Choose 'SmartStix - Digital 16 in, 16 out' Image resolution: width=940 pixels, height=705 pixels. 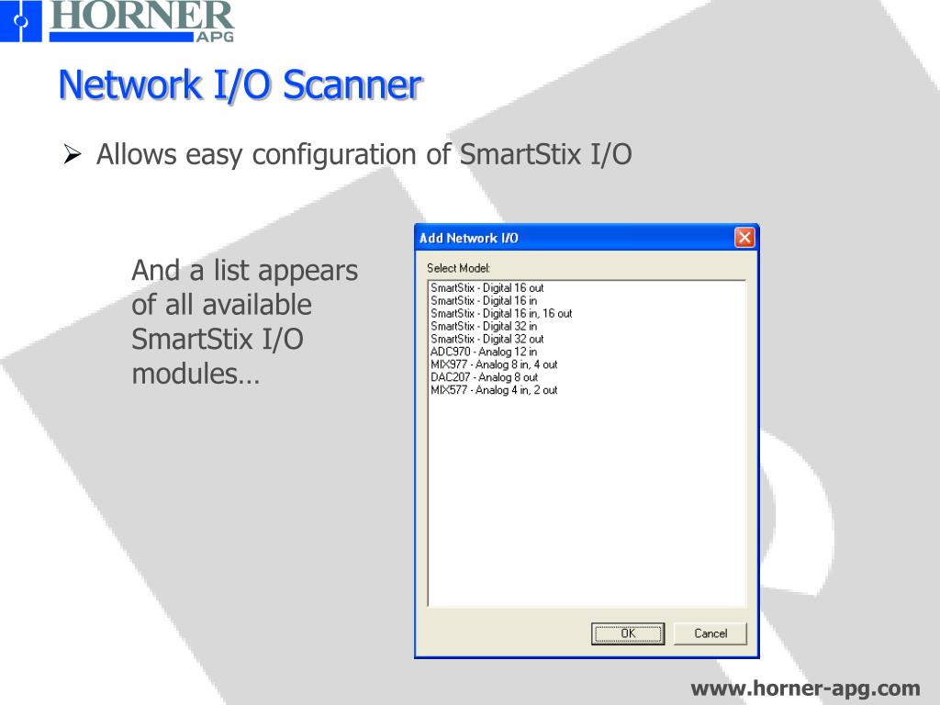click(x=501, y=314)
